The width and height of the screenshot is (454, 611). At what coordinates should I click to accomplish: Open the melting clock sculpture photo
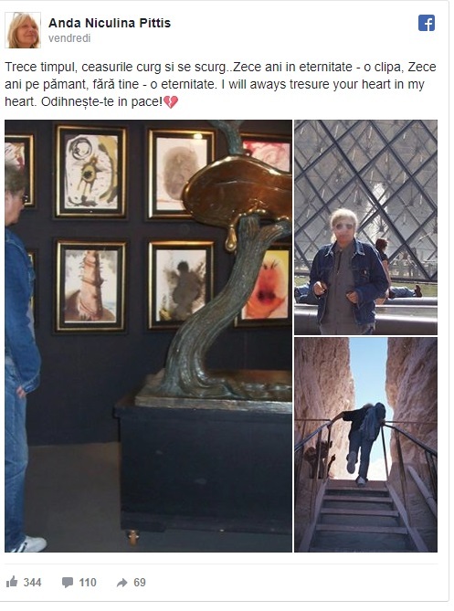(149, 336)
